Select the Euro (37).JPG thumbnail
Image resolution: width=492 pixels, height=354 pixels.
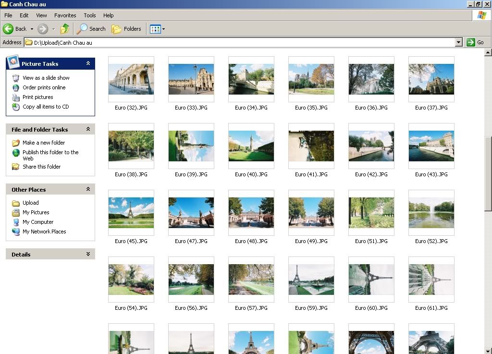coord(431,79)
